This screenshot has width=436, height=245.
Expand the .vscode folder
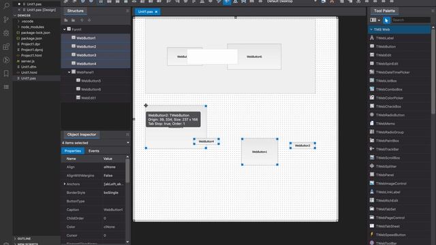tap(18, 21)
